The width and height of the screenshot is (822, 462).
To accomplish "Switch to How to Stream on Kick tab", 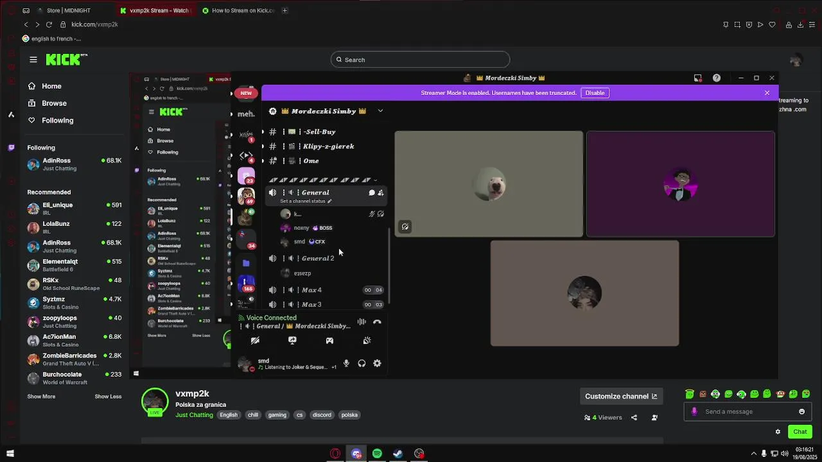I will (x=239, y=10).
